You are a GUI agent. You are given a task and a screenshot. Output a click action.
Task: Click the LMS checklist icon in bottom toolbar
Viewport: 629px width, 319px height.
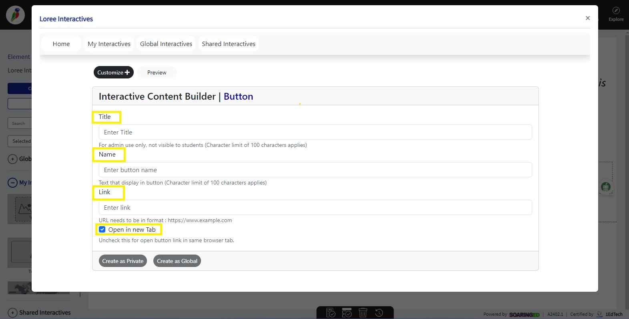pyautogui.click(x=331, y=313)
